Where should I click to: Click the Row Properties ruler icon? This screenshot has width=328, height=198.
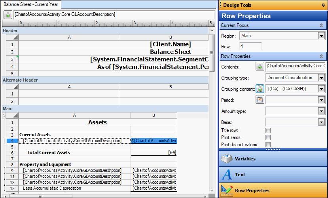227,190
